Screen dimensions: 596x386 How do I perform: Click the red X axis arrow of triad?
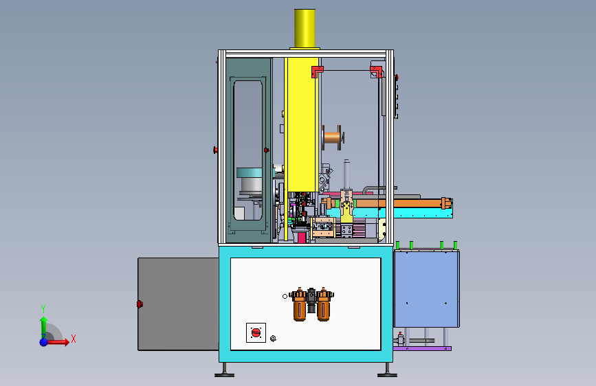[58, 342]
